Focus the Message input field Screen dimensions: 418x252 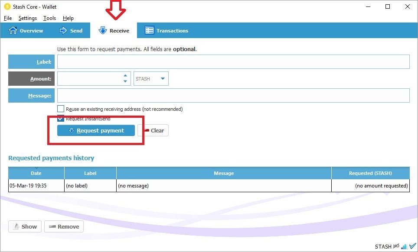tap(233, 96)
